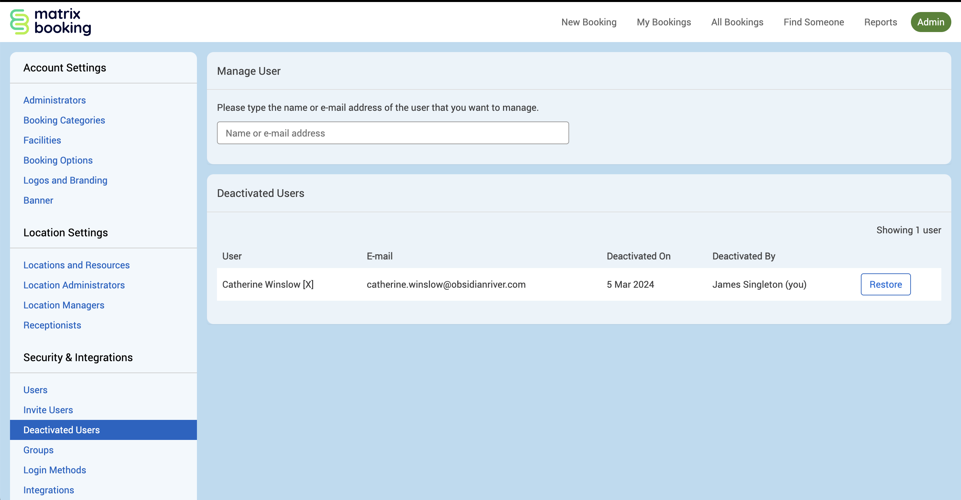Screen dimensions: 961x500
Task: Click the Catherine Winslow [X] user name
Action: pos(268,284)
